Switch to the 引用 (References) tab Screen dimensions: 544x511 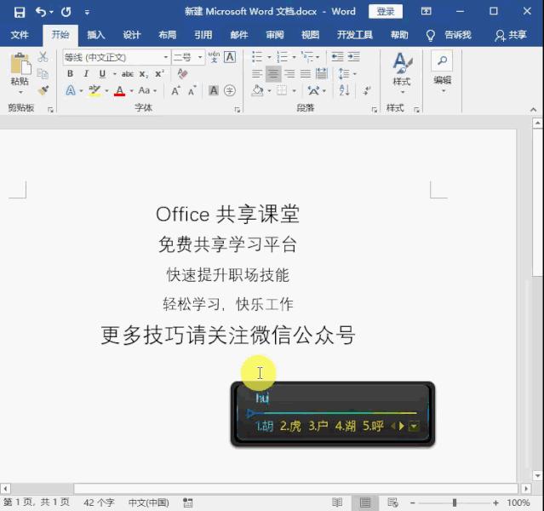(x=203, y=35)
